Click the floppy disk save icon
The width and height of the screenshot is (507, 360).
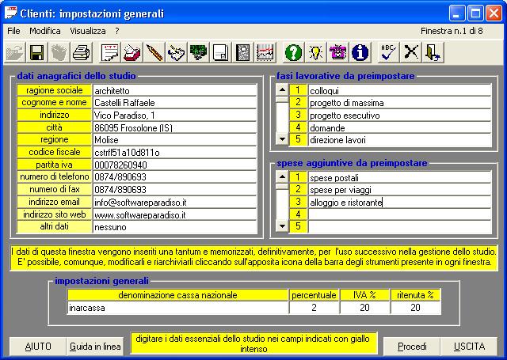(x=36, y=53)
